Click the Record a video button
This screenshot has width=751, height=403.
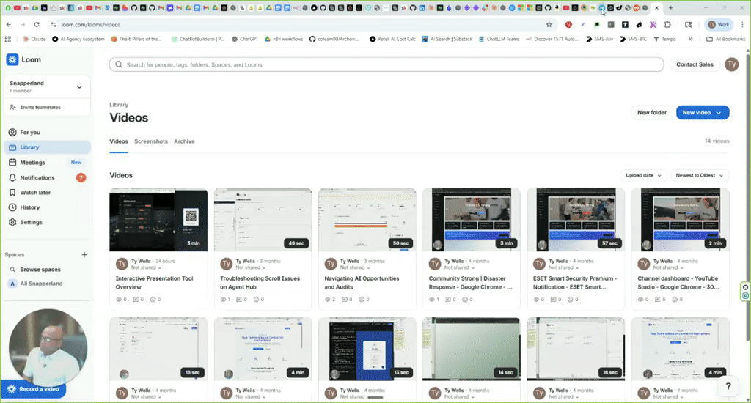[x=34, y=388]
